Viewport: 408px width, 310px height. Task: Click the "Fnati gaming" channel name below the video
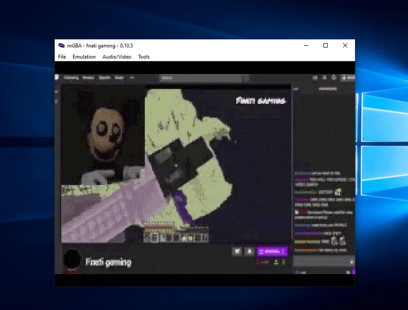pos(108,262)
